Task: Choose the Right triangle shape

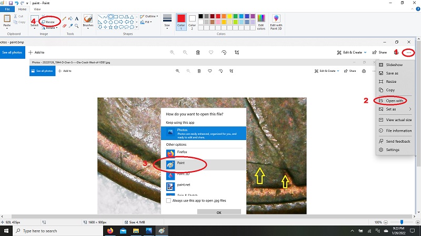Action: pos(100,22)
